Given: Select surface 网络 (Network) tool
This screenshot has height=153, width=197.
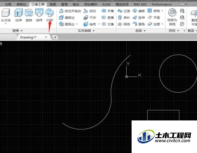Looking at the screenshot, I should [x=124, y=24].
